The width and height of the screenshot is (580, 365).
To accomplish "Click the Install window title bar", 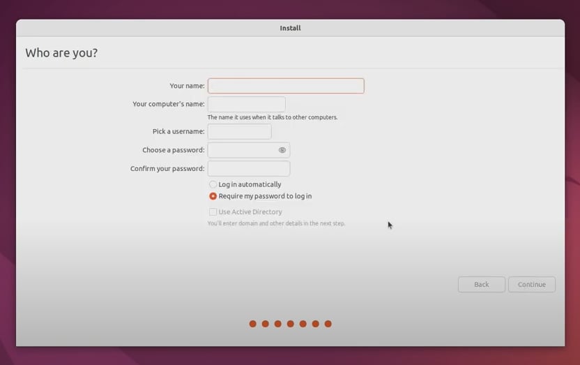I will pyautogui.click(x=290, y=28).
